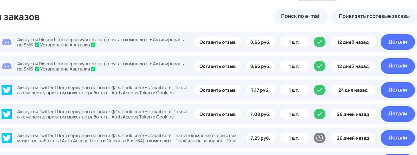This screenshot has height=155, width=417.
Task: Click the green checkmark on the 7,08 руб. order
Action: click(x=320, y=114)
